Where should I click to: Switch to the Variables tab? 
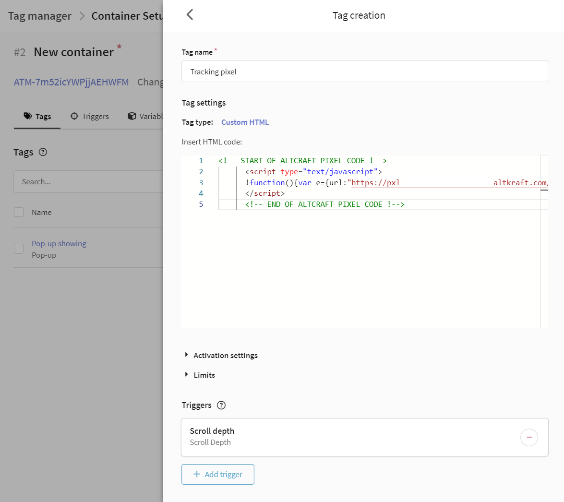(x=145, y=116)
